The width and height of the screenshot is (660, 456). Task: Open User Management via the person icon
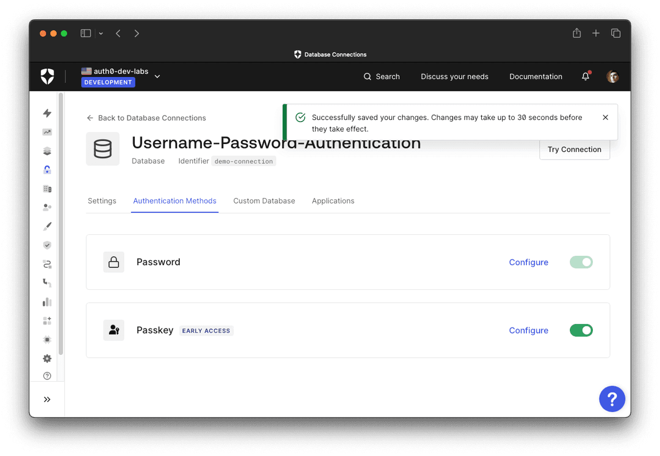click(x=47, y=207)
